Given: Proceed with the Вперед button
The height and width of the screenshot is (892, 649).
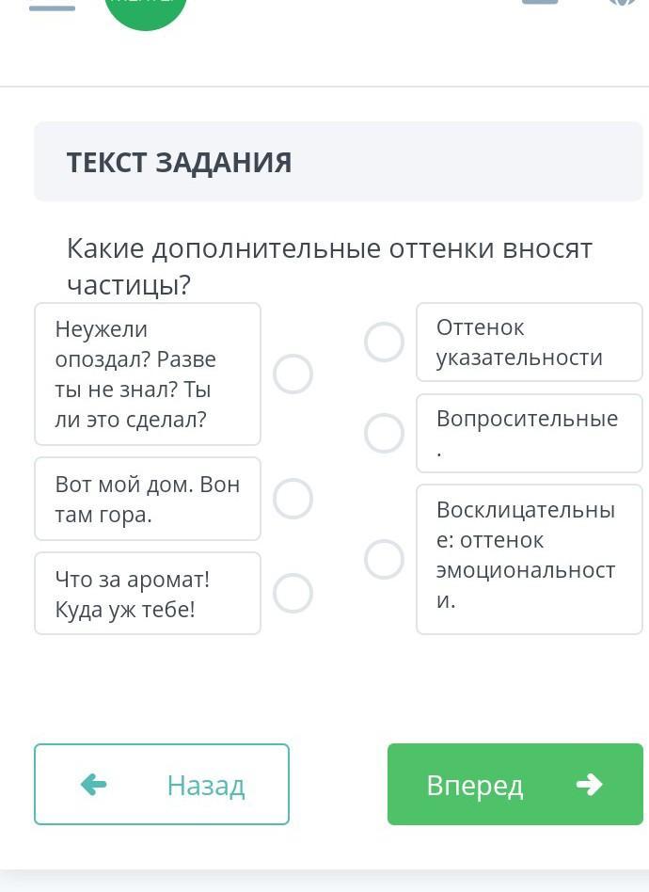Looking at the screenshot, I should 514,784.
